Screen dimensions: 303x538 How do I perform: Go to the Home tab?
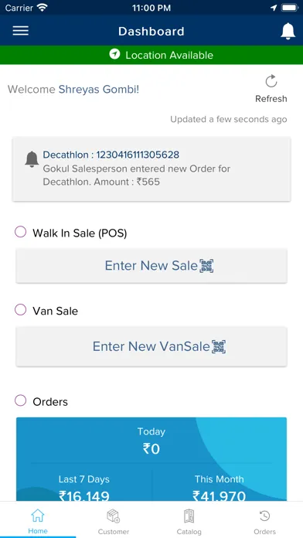[x=38, y=522]
